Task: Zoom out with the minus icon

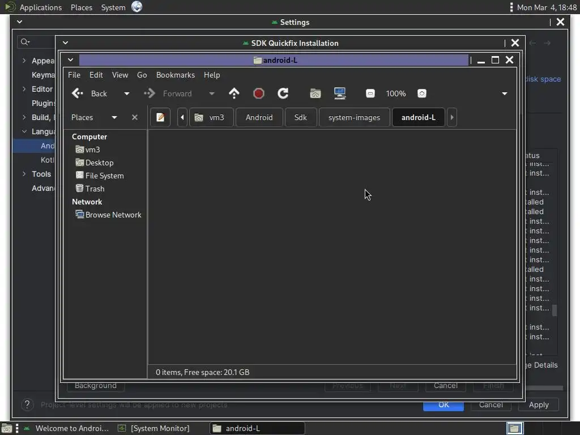Action: (x=370, y=93)
